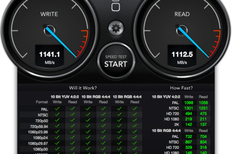
Task: Click the 1080p30 10 Bit RGB Write checkmark
Action: [x=88, y=149]
